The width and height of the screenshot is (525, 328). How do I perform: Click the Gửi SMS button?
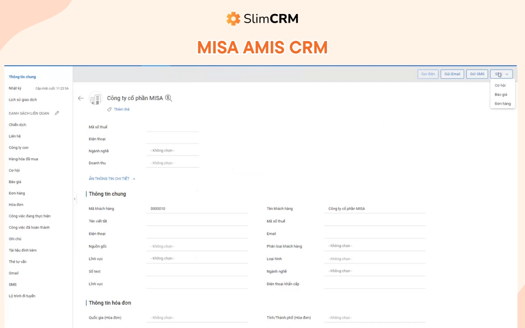(477, 73)
